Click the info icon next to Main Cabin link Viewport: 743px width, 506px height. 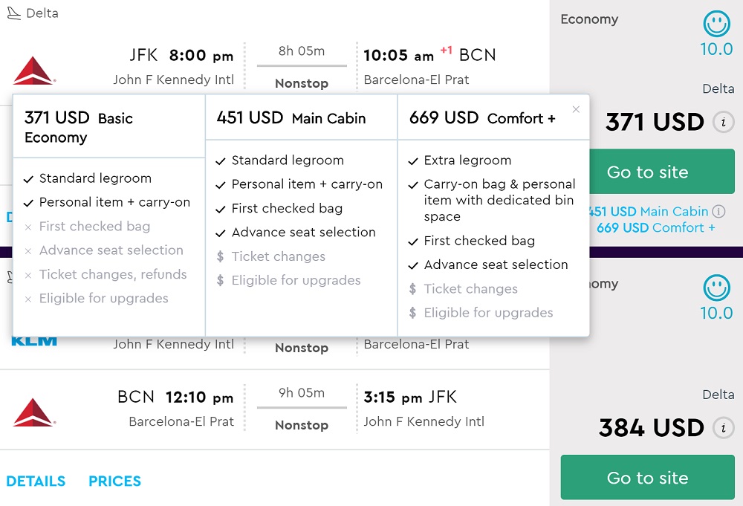(718, 212)
